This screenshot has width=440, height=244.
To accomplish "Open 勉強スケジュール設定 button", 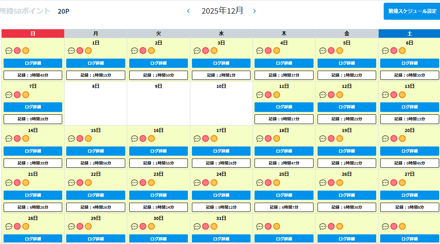I will (412, 11).
